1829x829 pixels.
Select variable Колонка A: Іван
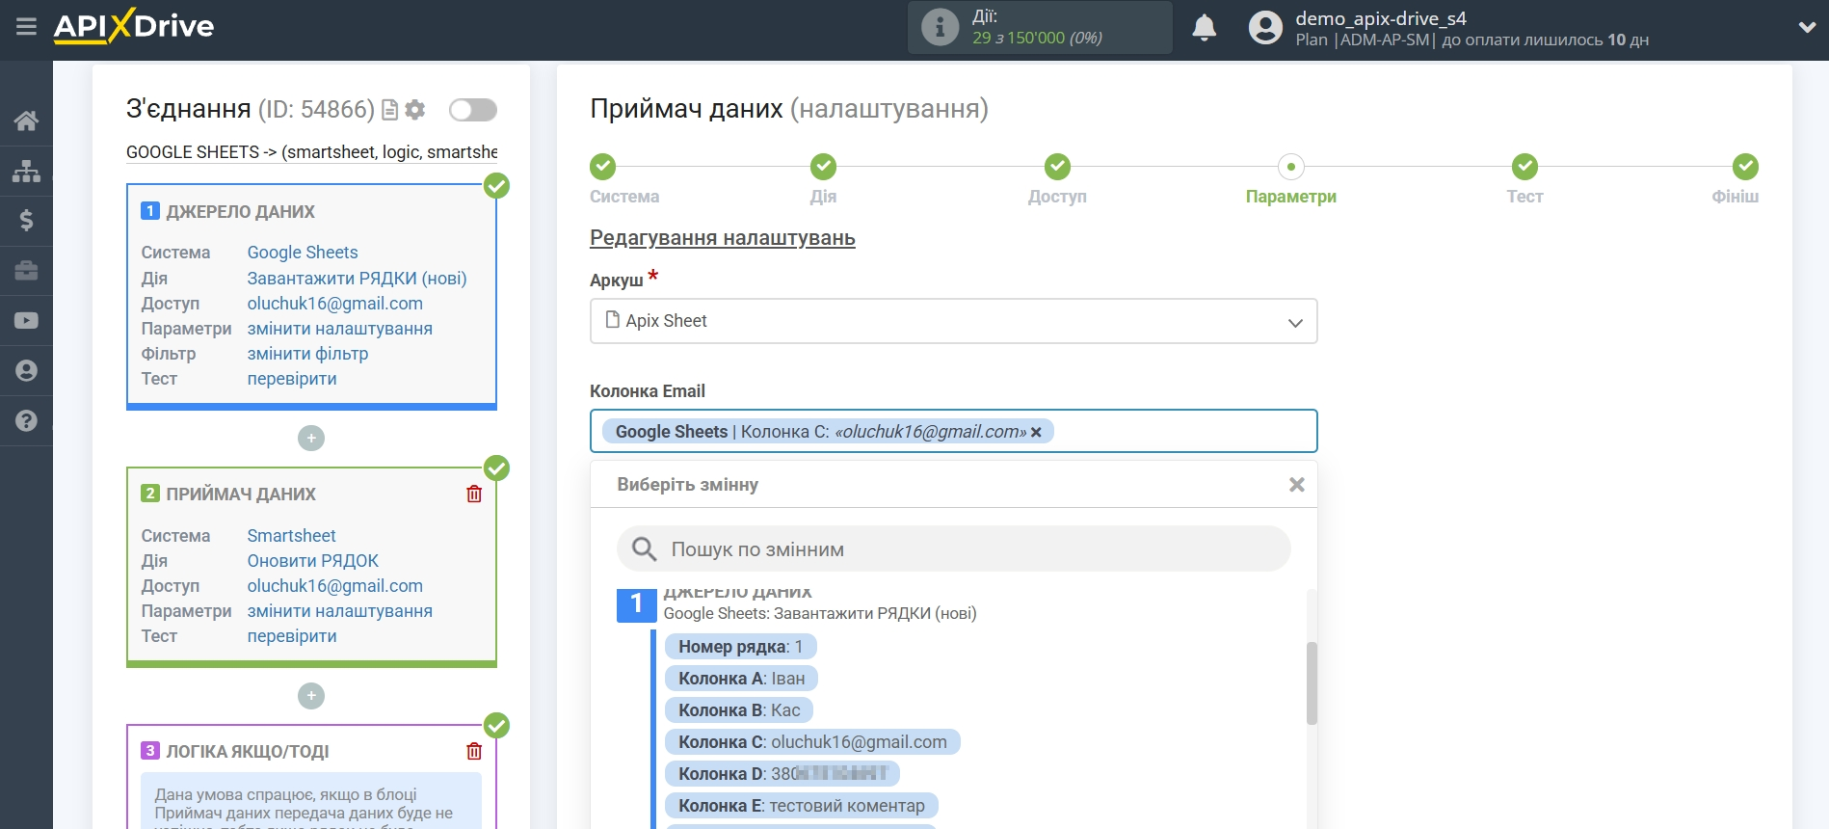pyautogui.click(x=741, y=679)
